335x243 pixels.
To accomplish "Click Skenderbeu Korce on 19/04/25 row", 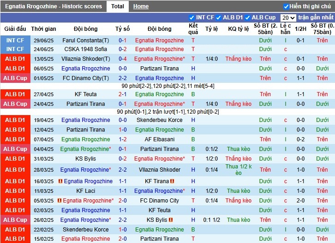I will [159, 120].
